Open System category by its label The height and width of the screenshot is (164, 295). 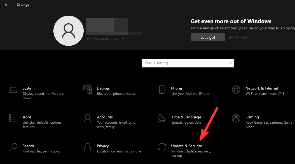(x=28, y=88)
